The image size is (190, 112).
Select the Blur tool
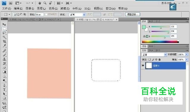4,76
